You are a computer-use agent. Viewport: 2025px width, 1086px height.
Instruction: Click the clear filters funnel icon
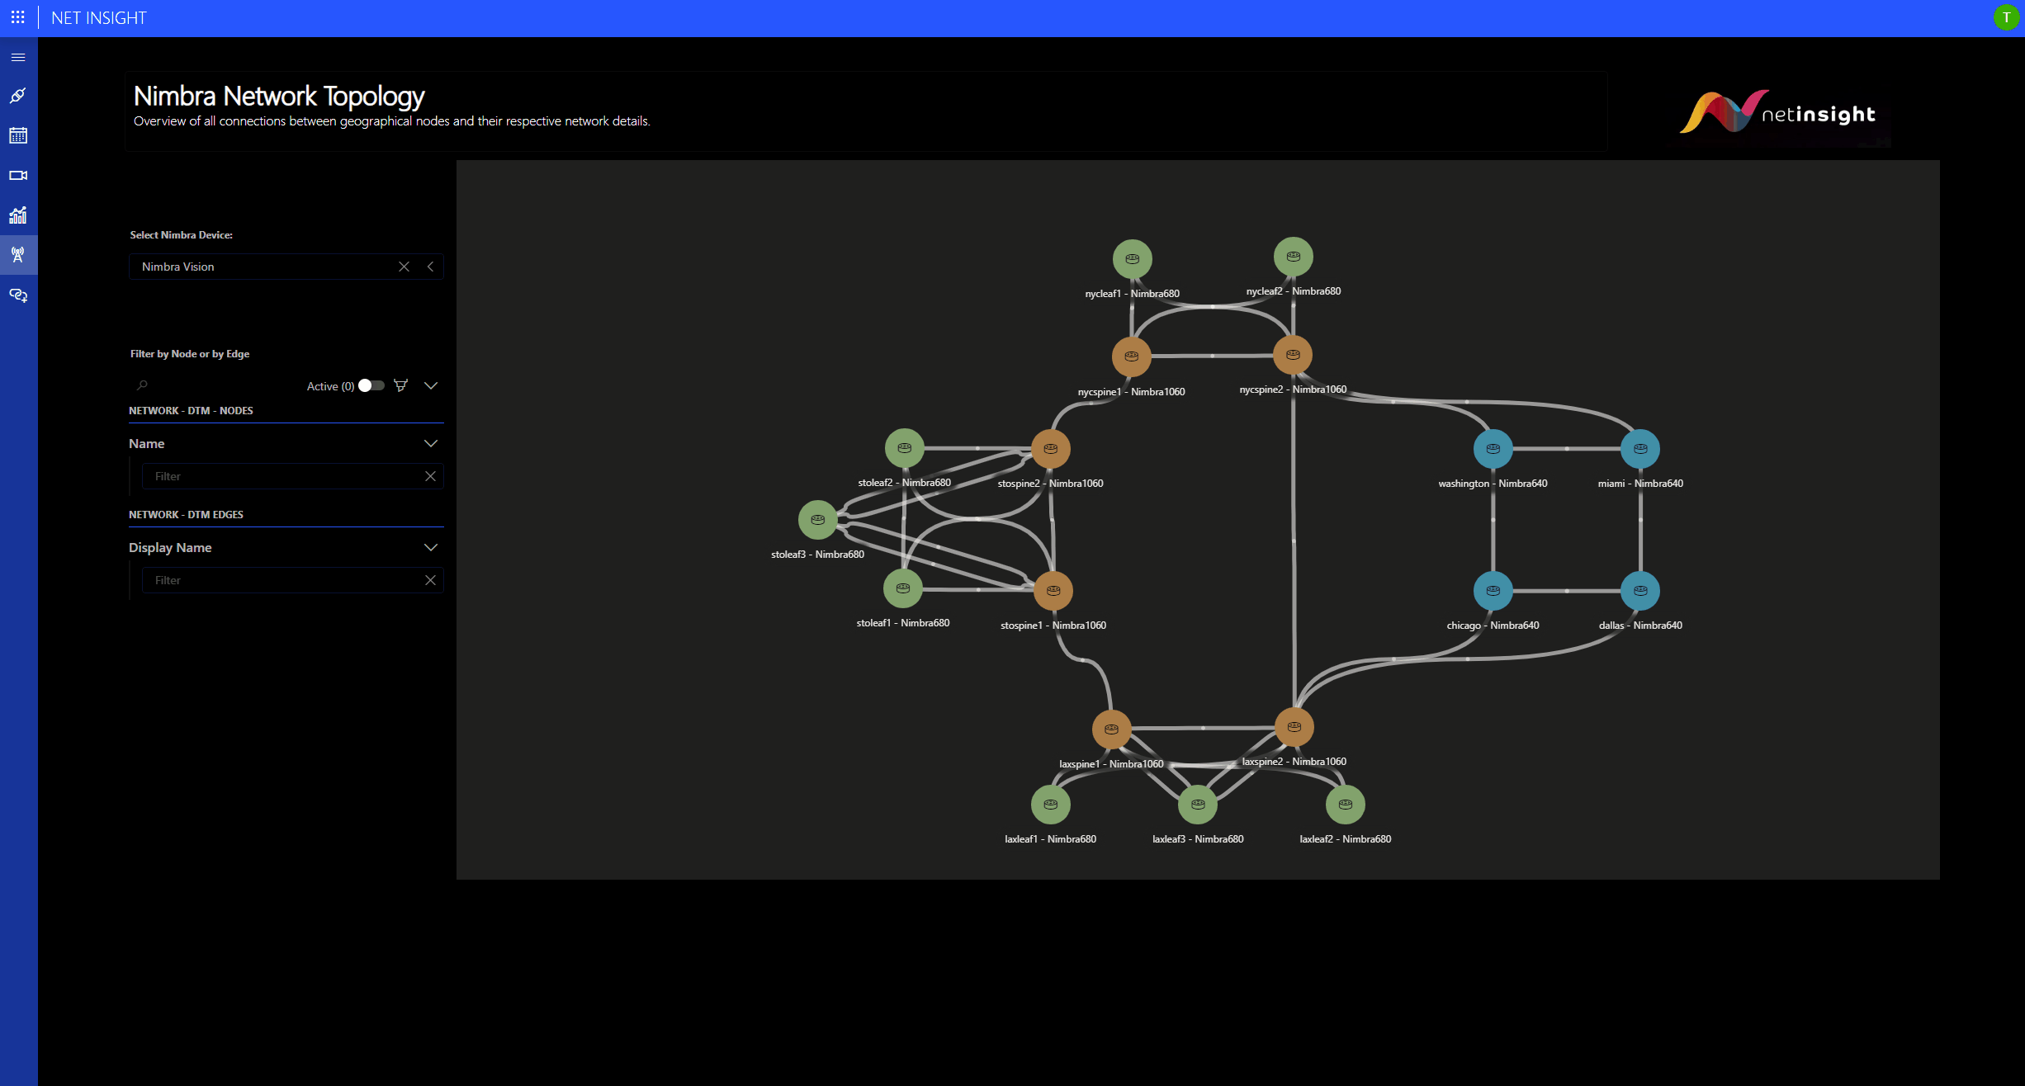(401, 385)
